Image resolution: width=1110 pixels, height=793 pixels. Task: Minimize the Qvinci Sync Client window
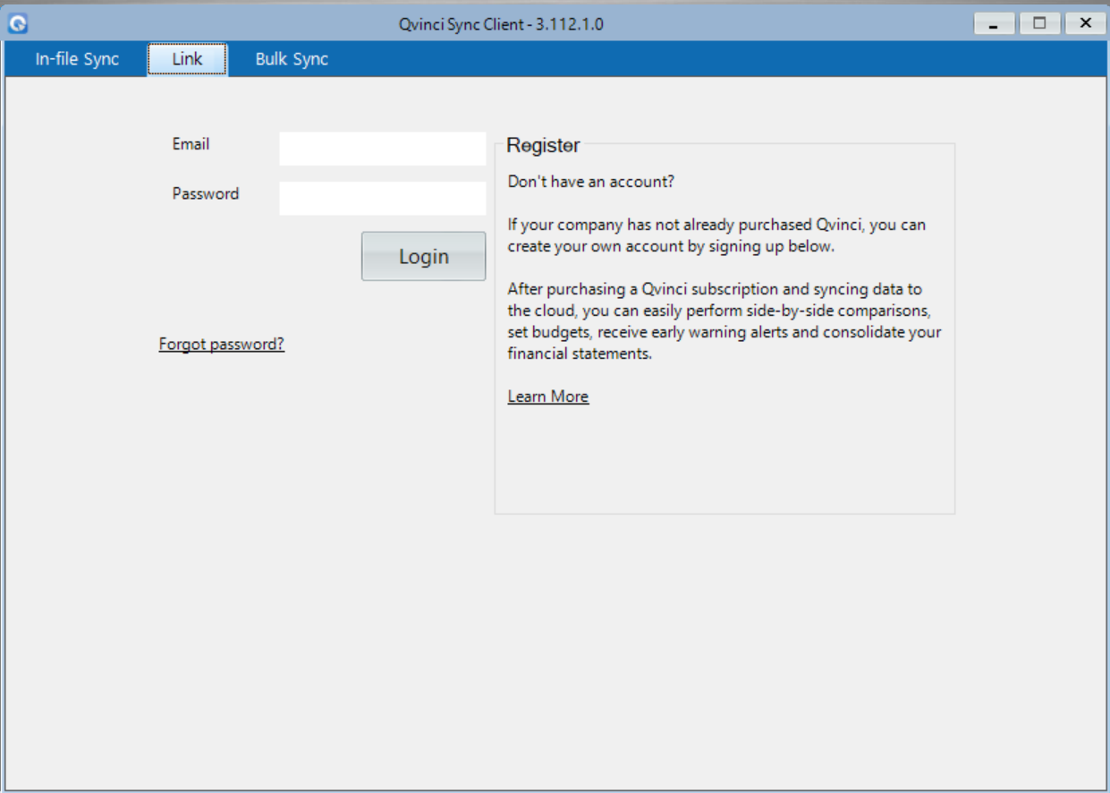pos(994,24)
